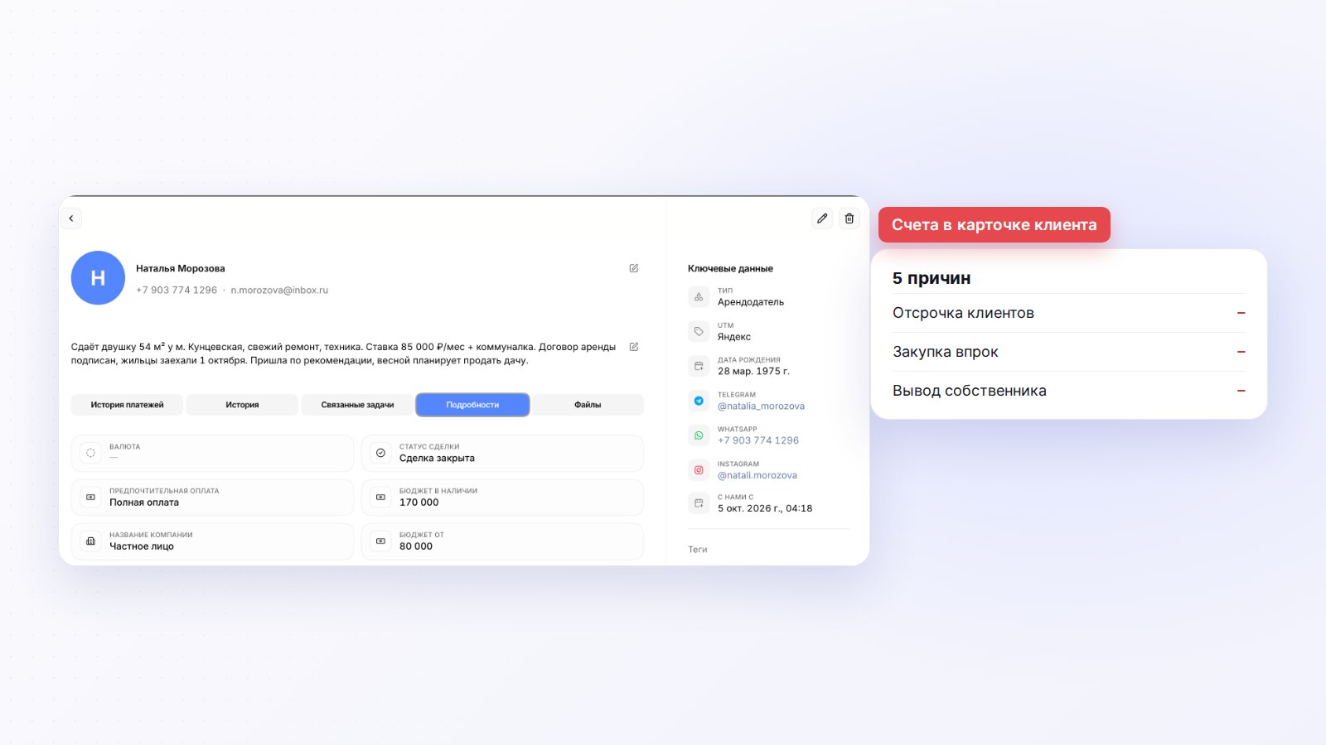The image size is (1326, 745).
Task: Click the calendar icon for С нами с
Action: [699, 503]
